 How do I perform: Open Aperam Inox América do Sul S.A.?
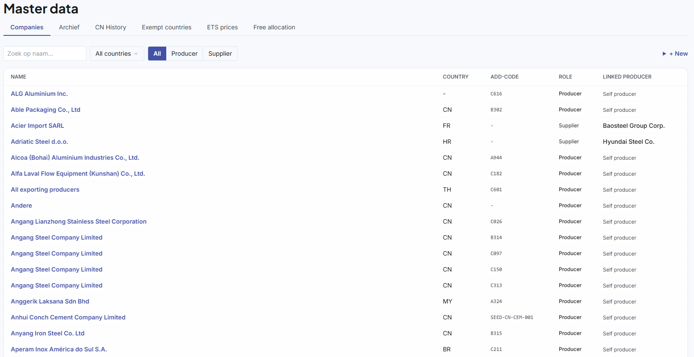click(x=59, y=349)
